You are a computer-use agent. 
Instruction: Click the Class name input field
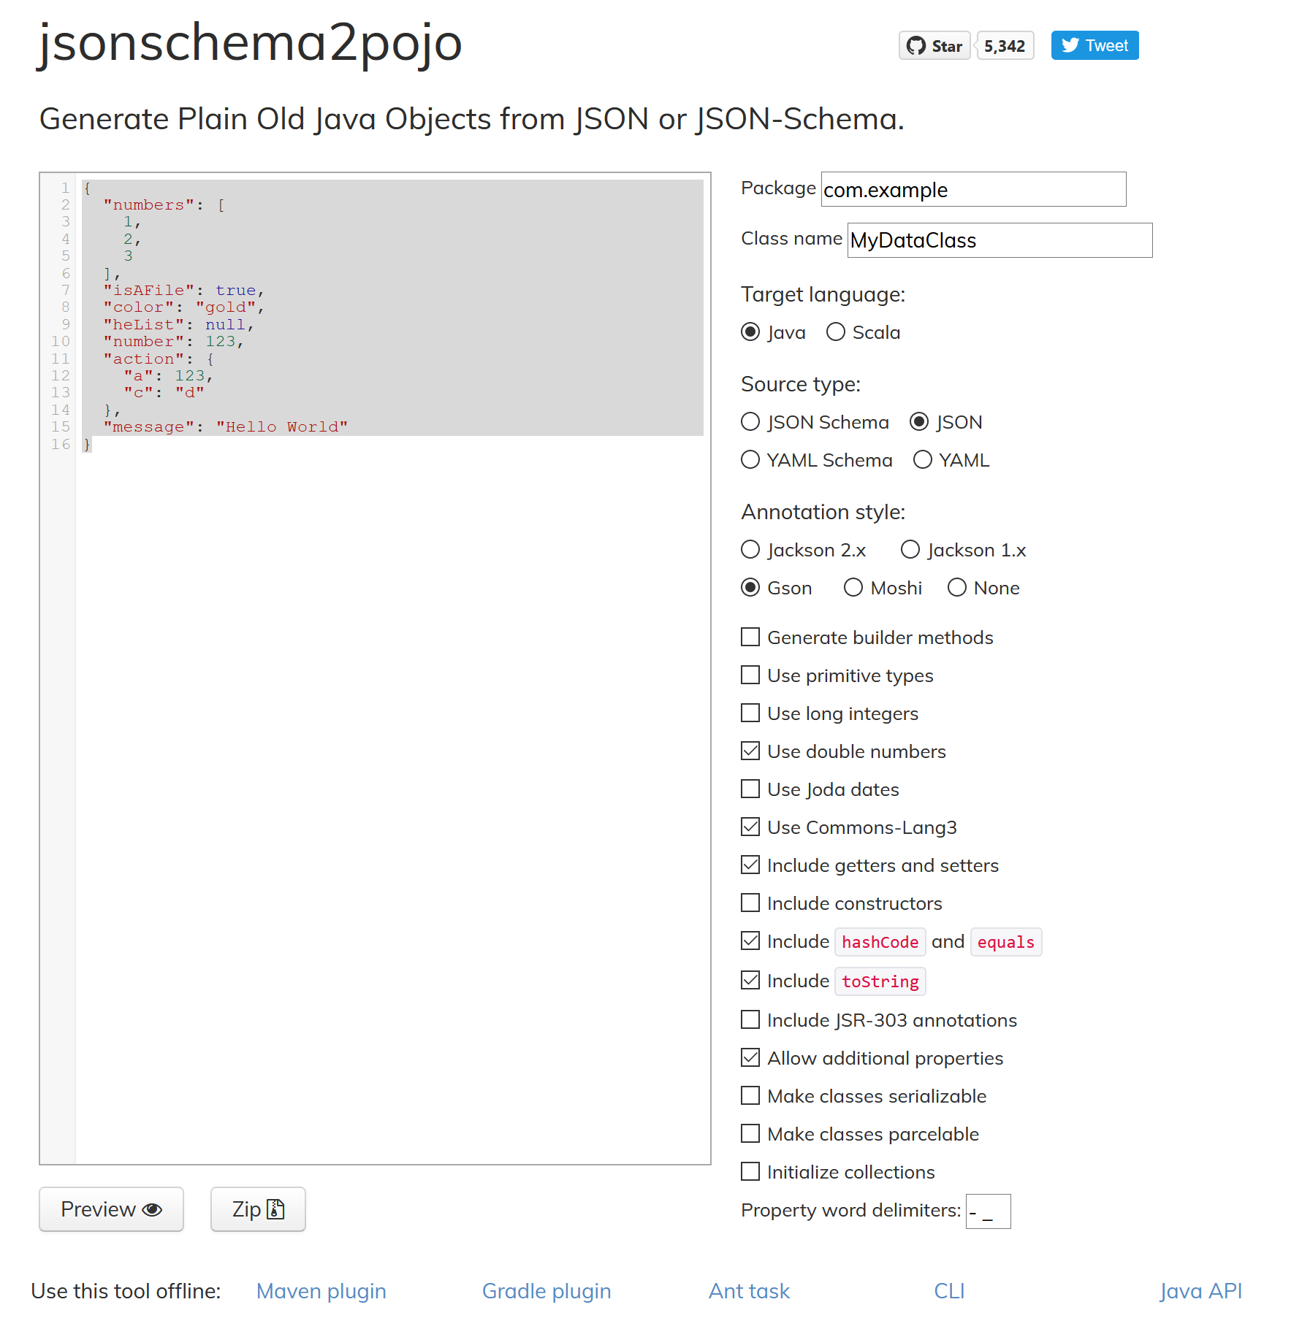[1000, 240]
